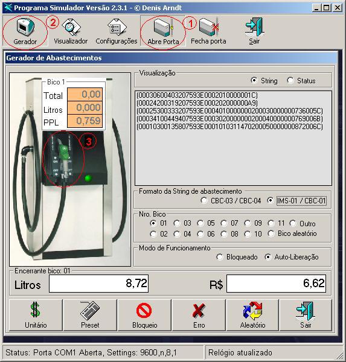
Task: Open the Visualizador tool
Action: pyautogui.click(x=71, y=32)
